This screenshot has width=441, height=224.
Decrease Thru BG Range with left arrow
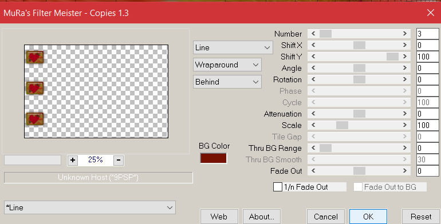313,148
